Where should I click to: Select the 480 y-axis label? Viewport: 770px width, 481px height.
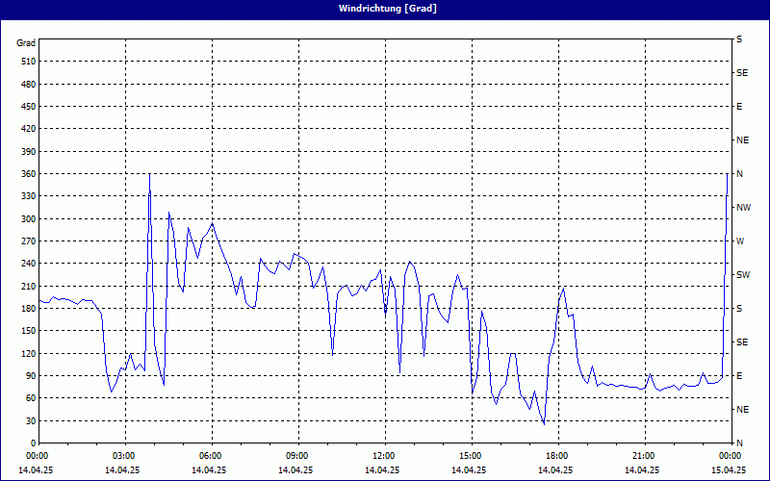(29, 85)
